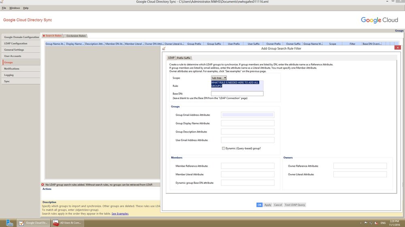Open the taskbar clock

click(x=394, y=223)
